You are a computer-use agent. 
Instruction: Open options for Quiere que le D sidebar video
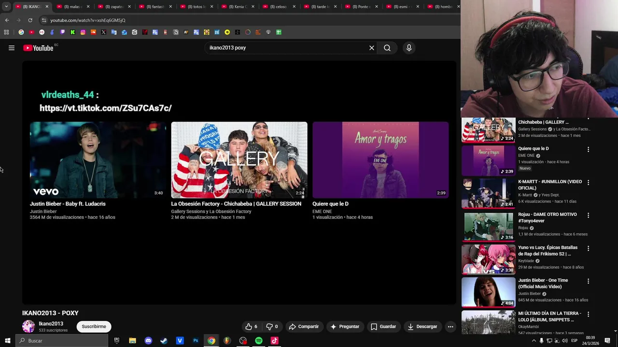click(x=588, y=149)
